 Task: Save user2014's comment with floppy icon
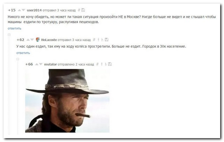pyautogui.click(x=83, y=10)
